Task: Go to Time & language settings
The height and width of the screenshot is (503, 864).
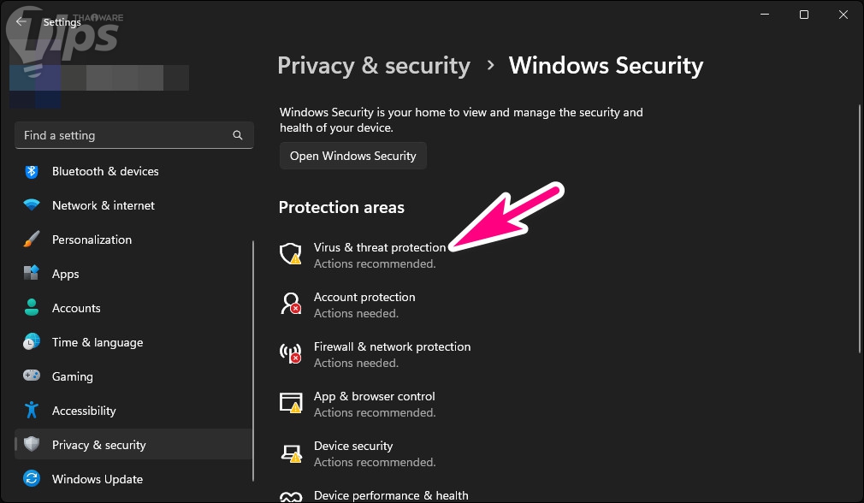Action: 97,342
